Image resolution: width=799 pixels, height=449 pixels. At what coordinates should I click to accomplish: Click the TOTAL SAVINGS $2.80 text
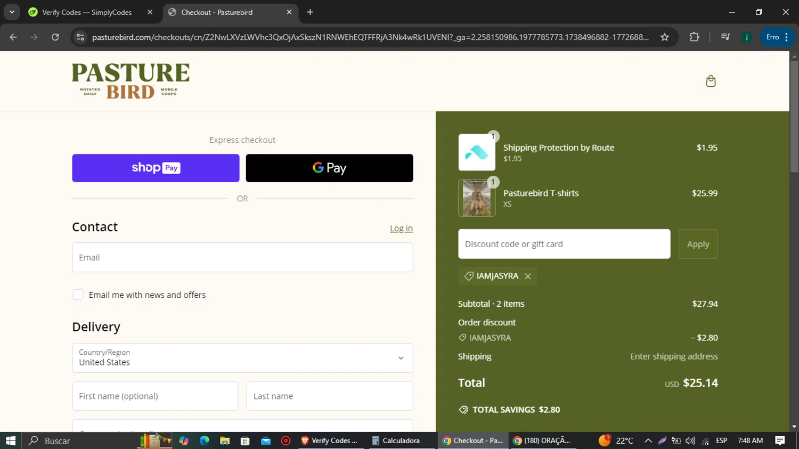(x=516, y=410)
